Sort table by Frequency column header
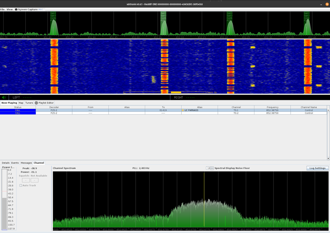 (272, 107)
